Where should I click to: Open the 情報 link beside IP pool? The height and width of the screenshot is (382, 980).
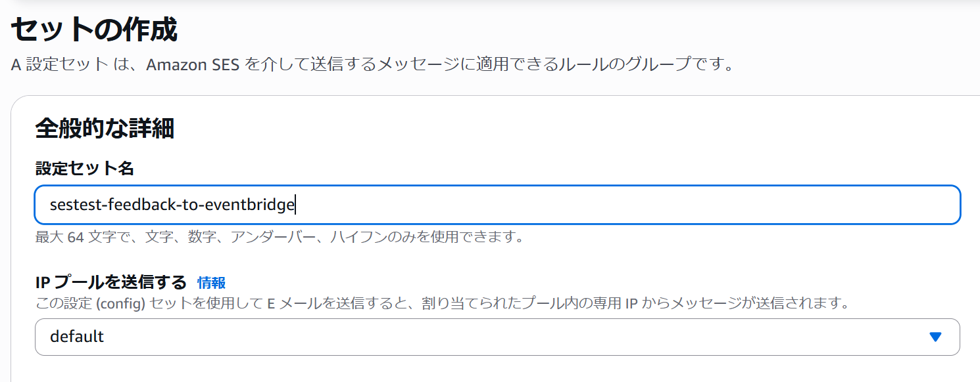(211, 283)
